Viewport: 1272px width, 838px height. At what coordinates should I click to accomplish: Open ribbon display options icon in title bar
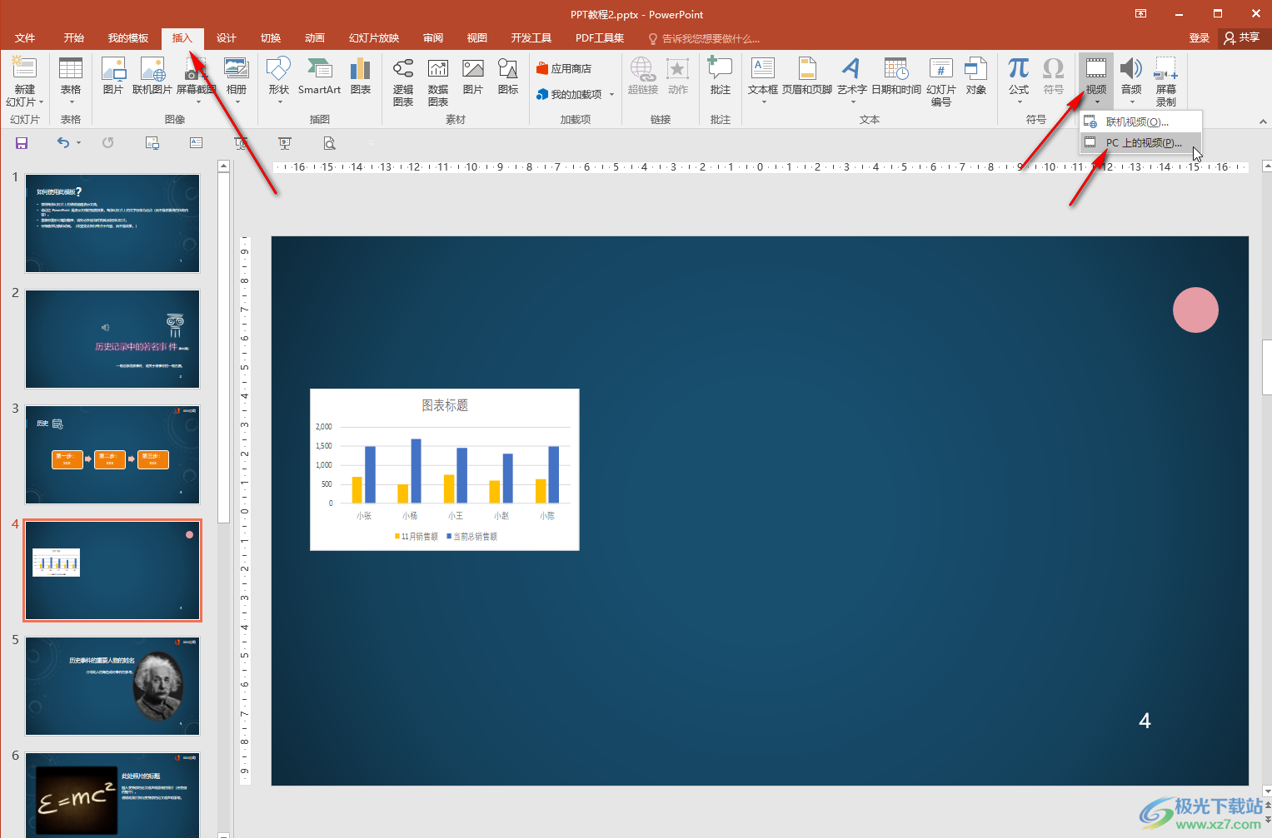point(1141,14)
